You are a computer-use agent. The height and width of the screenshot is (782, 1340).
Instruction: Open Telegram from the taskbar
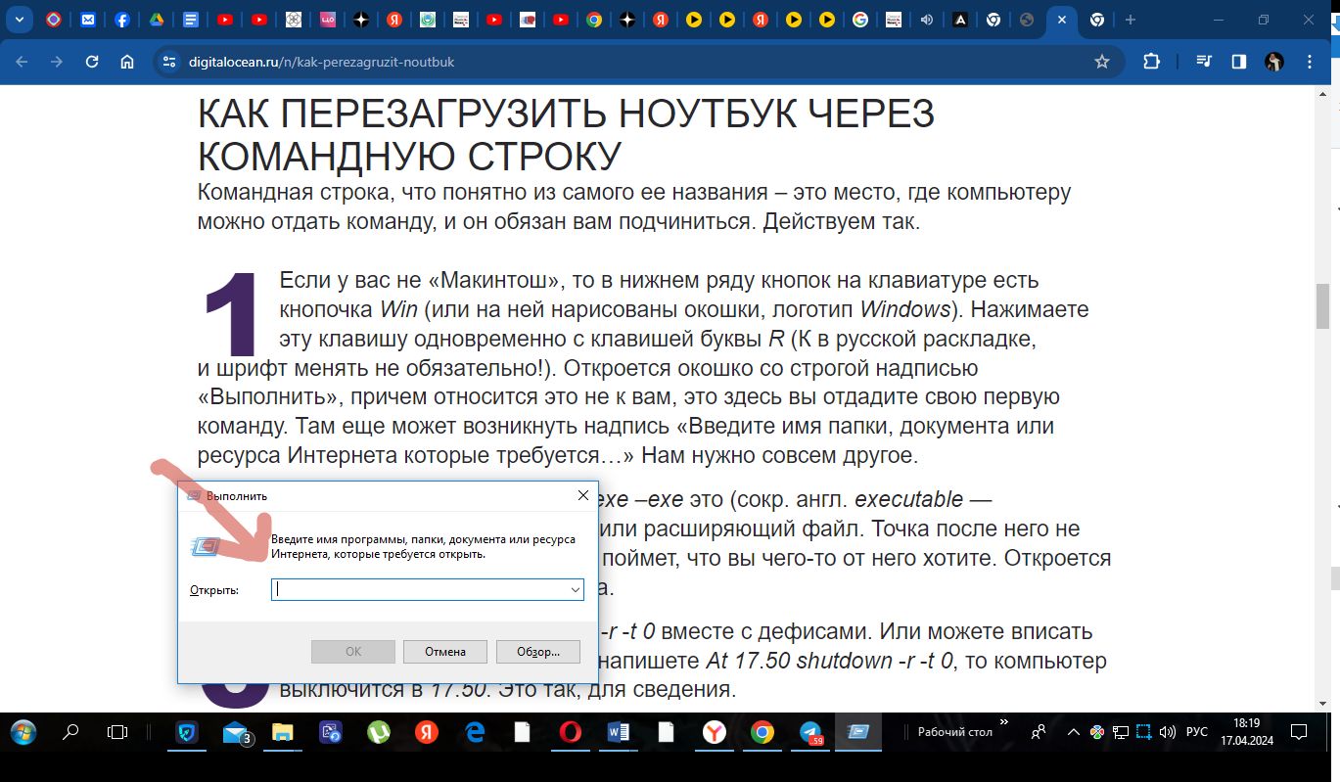(809, 732)
